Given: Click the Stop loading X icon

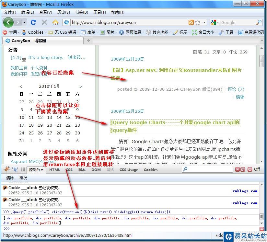Looking at the screenshot, I should click(44, 22).
